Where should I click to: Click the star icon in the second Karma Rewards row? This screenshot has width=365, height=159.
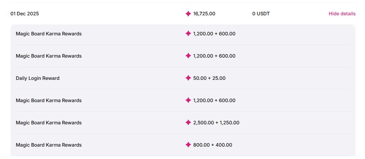point(188,56)
